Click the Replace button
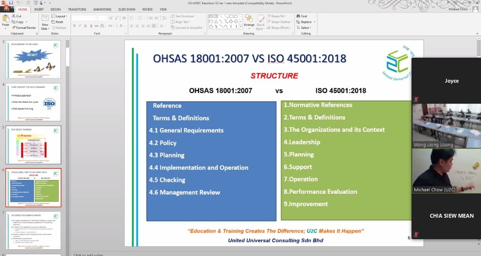The image size is (481, 256). [x=304, y=22]
